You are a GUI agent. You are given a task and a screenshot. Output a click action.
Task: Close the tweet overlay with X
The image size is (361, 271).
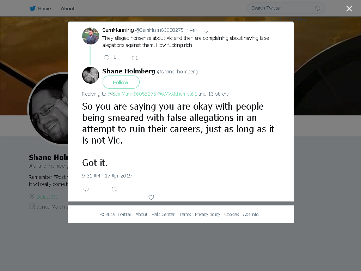pos(349,8)
